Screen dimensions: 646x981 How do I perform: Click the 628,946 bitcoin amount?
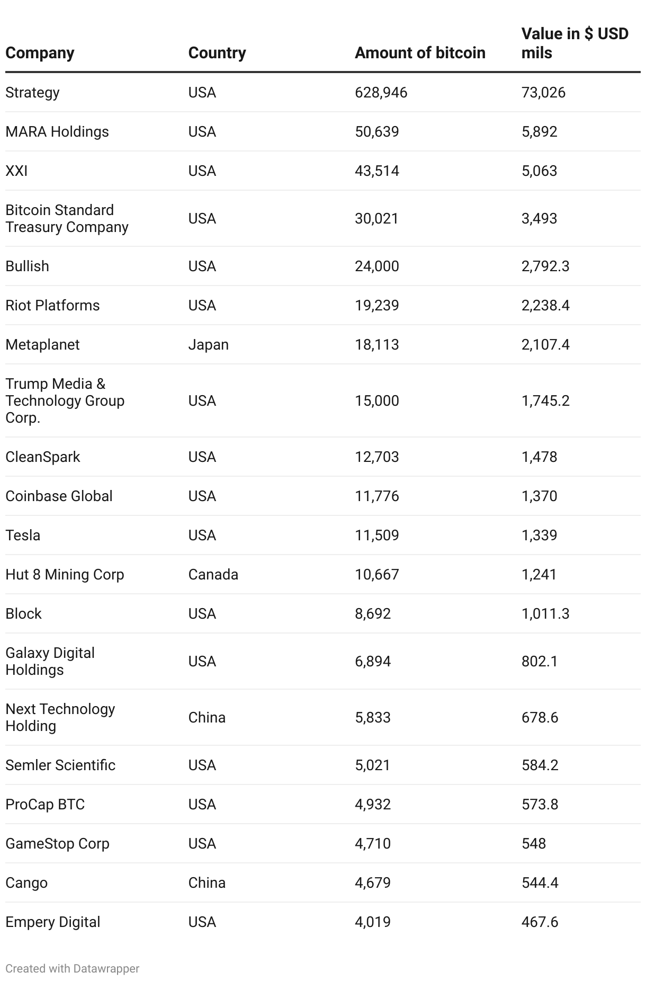click(381, 93)
